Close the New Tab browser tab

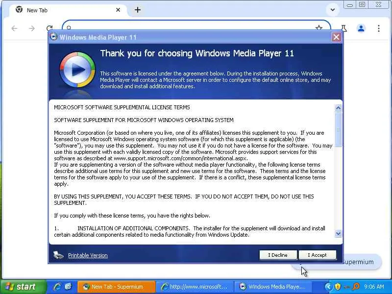click(x=118, y=10)
